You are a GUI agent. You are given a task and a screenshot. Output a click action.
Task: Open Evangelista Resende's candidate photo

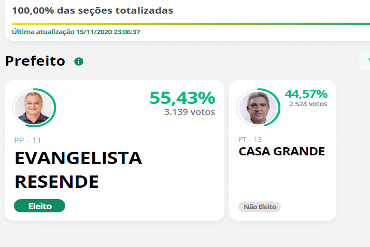click(x=34, y=108)
